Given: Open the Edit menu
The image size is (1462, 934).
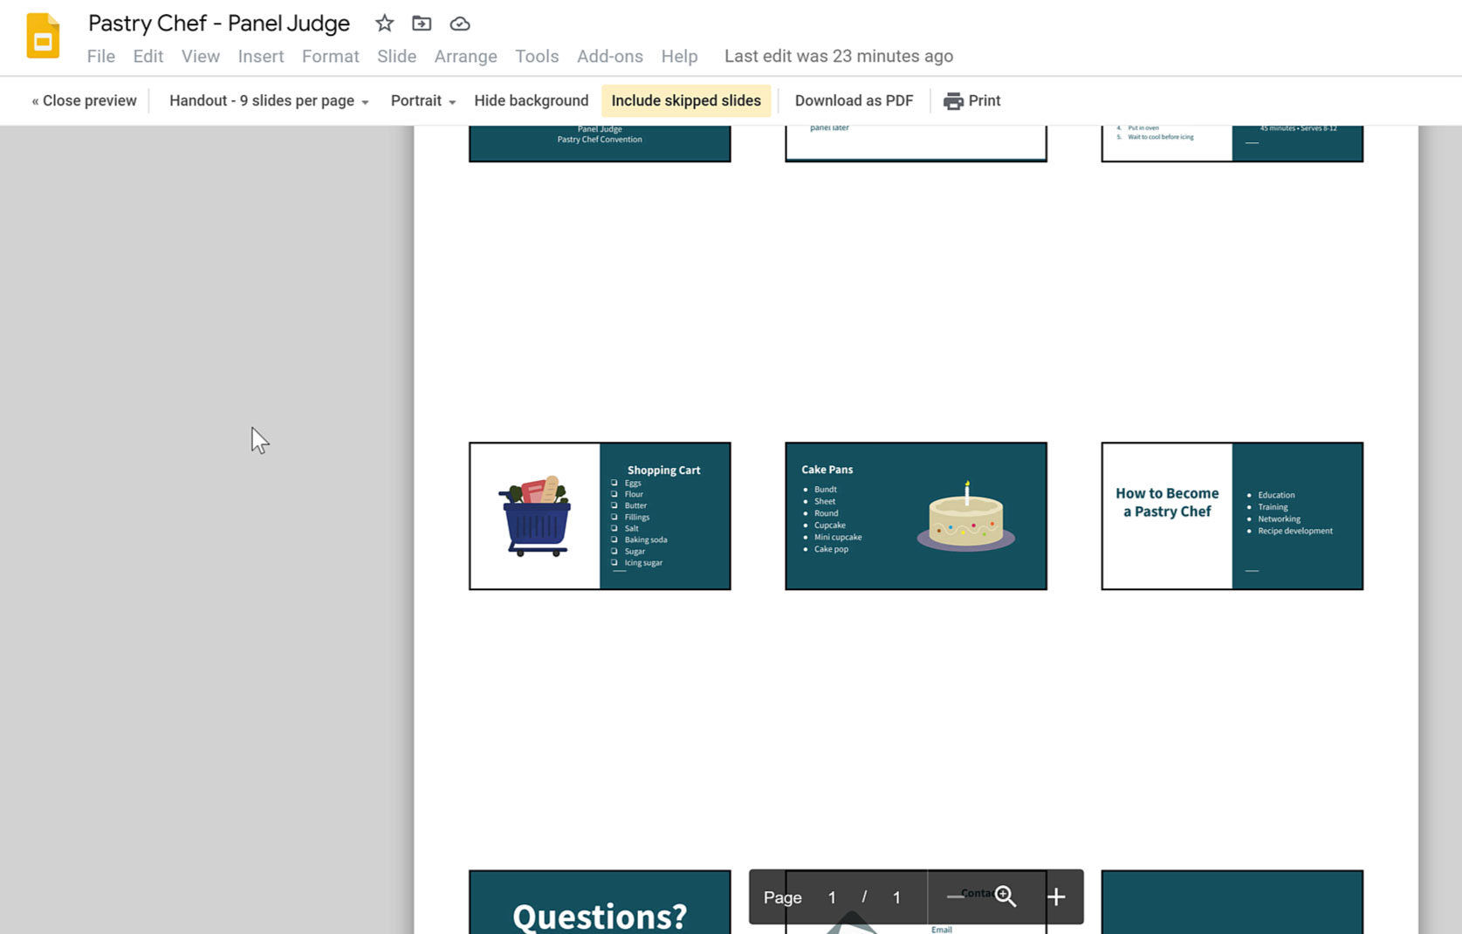Looking at the screenshot, I should 148,56.
